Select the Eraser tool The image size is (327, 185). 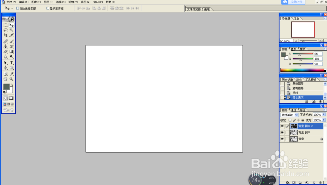pos(6,52)
